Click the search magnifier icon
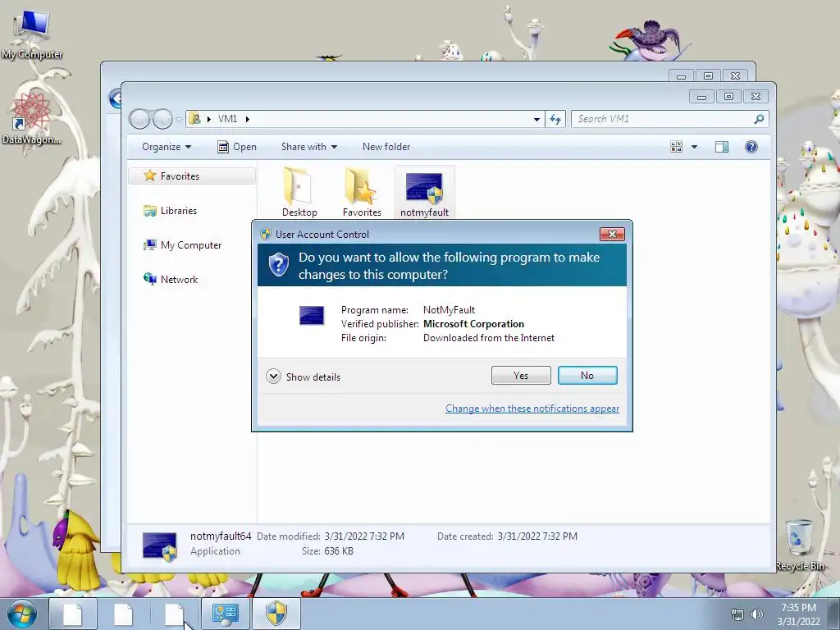Image resolution: width=840 pixels, height=630 pixels. tap(759, 119)
